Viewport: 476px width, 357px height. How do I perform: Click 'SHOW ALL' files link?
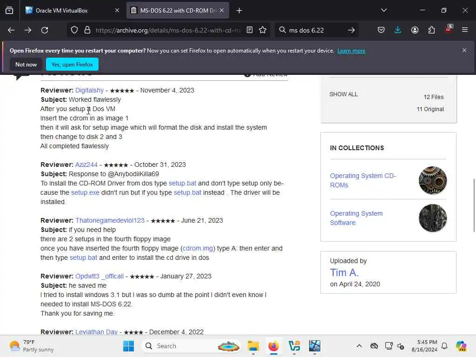click(344, 94)
